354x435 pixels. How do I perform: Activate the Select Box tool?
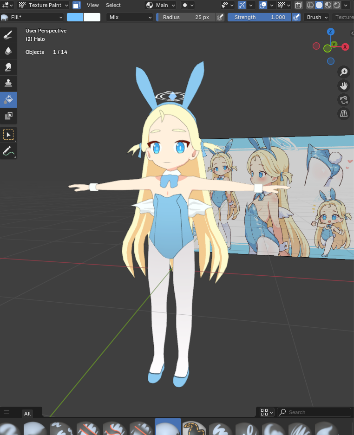pos(8,135)
